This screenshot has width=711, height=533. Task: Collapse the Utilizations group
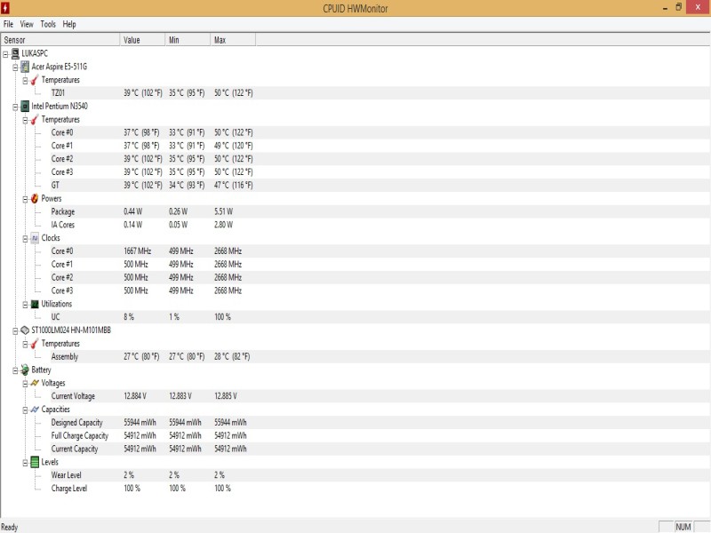pos(26,305)
